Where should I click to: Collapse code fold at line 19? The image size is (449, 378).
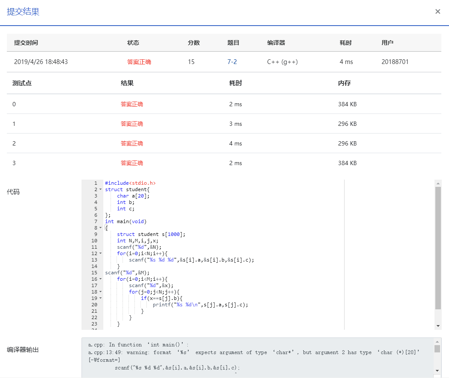(100, 298)
